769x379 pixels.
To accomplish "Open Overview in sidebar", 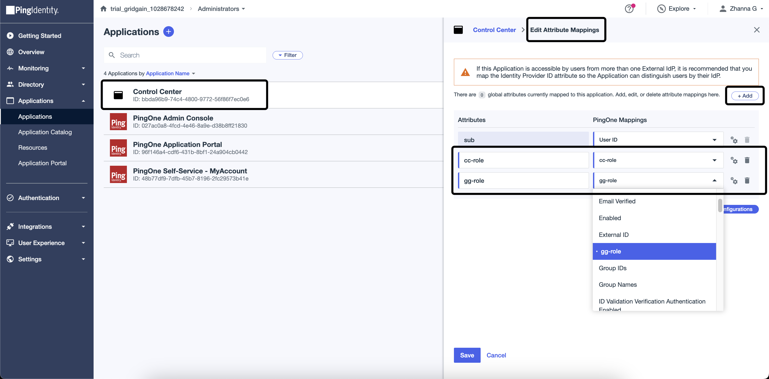I will (31, 52).
